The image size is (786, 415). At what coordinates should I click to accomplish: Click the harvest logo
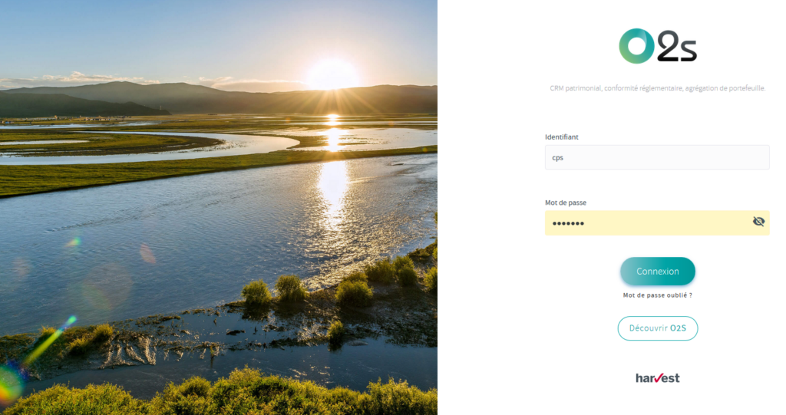pos(658,378)
